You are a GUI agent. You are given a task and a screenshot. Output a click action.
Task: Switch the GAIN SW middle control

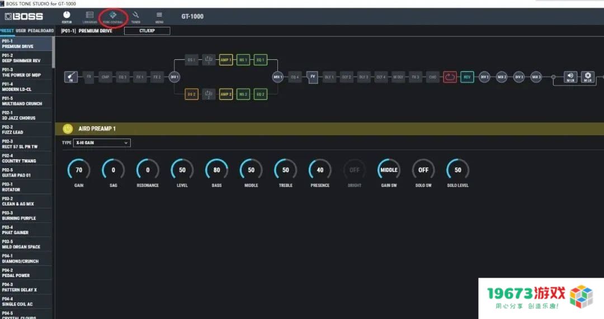pyautogui.click(x=389, y=170)
